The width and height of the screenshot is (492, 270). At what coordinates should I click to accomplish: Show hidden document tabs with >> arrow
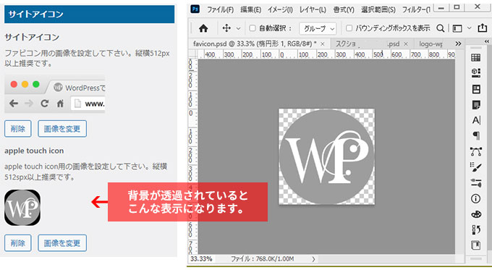[458, 43]
